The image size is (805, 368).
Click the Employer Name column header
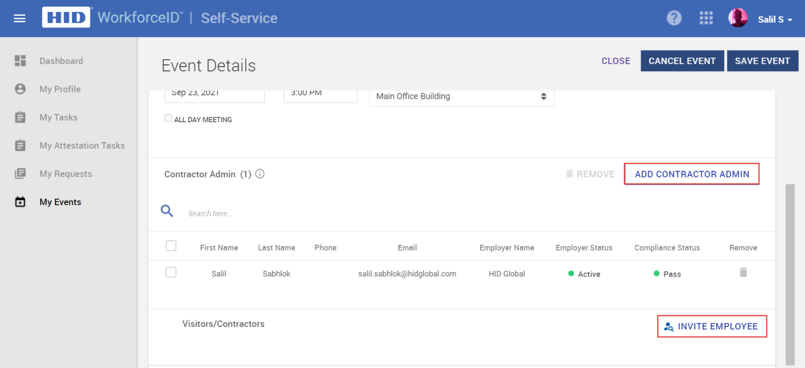point(507,248)
